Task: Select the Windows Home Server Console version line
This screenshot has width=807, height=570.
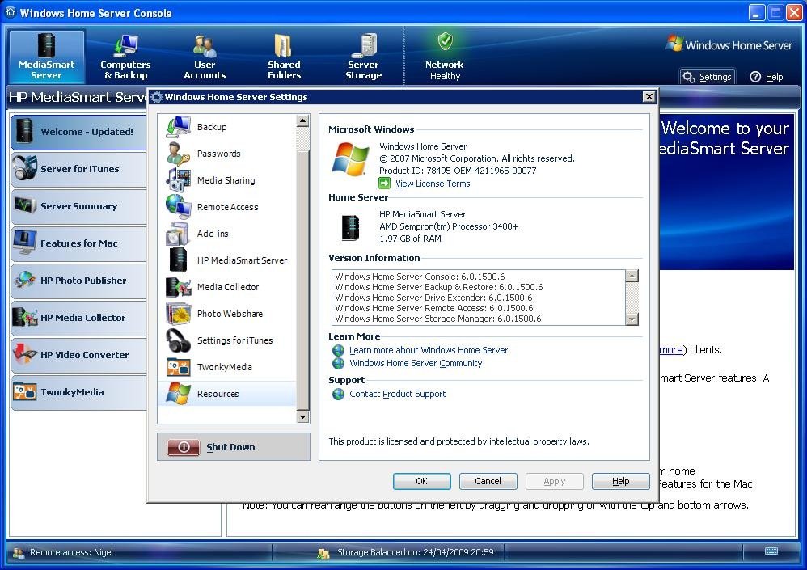Action: click(x=420, y=277)
